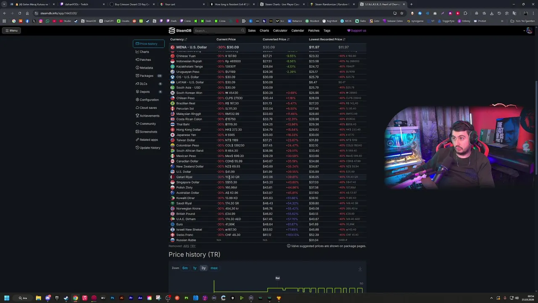538x303 pixels.
Task: Open the Tags menu item
Action: click(327, 30)
